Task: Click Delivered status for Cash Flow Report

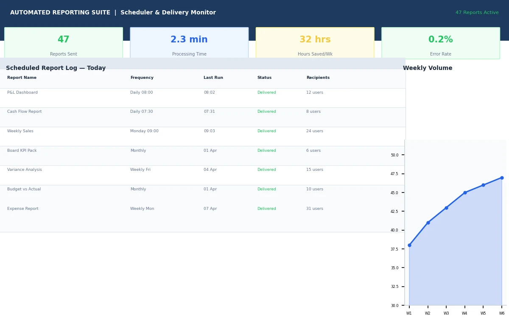Action: (266, 112)
